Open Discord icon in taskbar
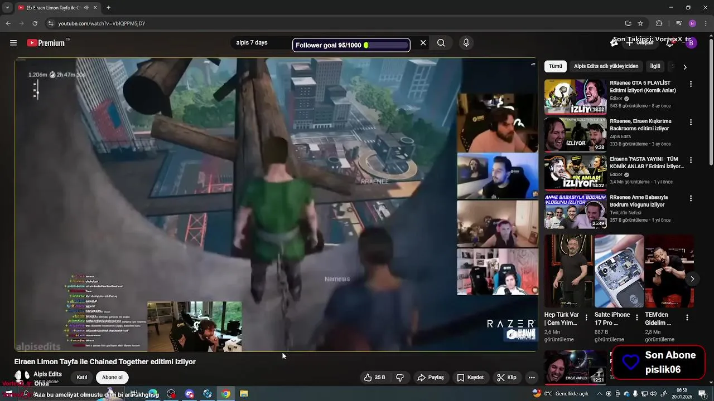This screenshot has height=401, width=714. point(190,394)
